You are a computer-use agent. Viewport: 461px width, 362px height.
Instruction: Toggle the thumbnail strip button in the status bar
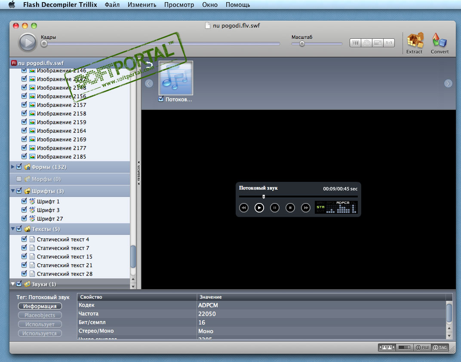[x=387, y=348]
